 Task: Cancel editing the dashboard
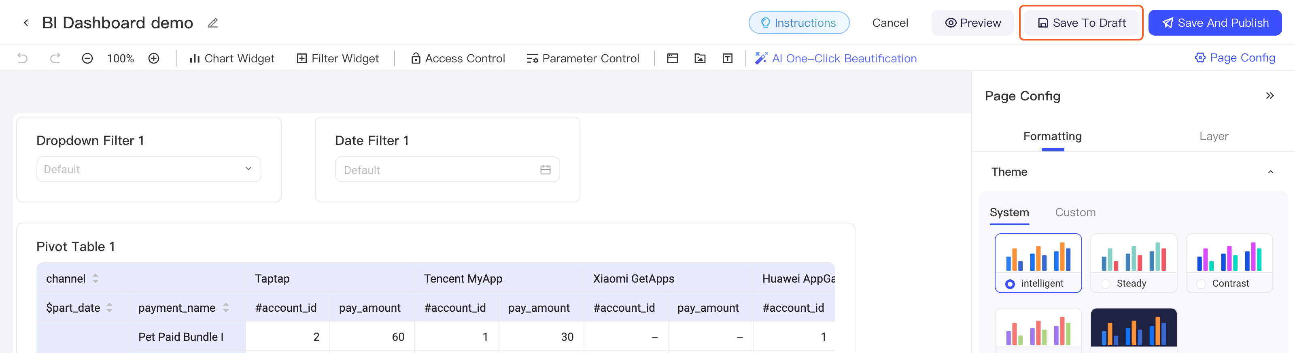[x=890, y=23]
